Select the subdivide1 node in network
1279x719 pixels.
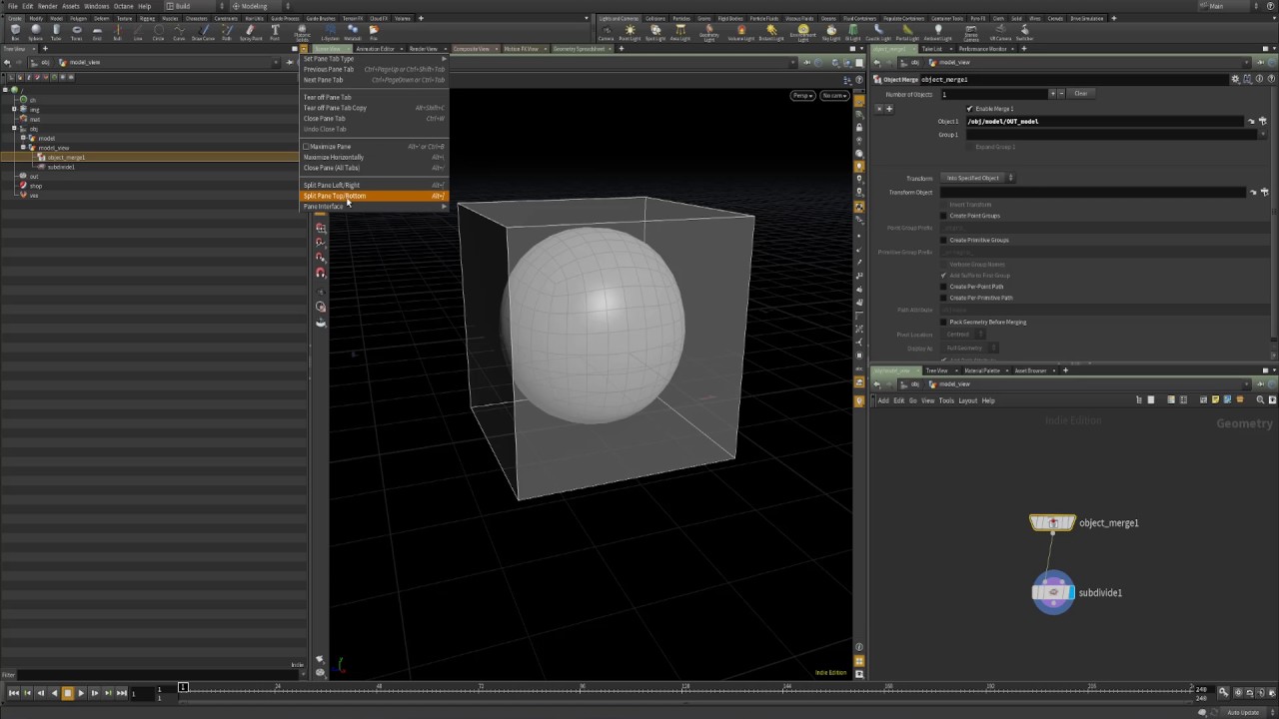(x=1053, y=592)
